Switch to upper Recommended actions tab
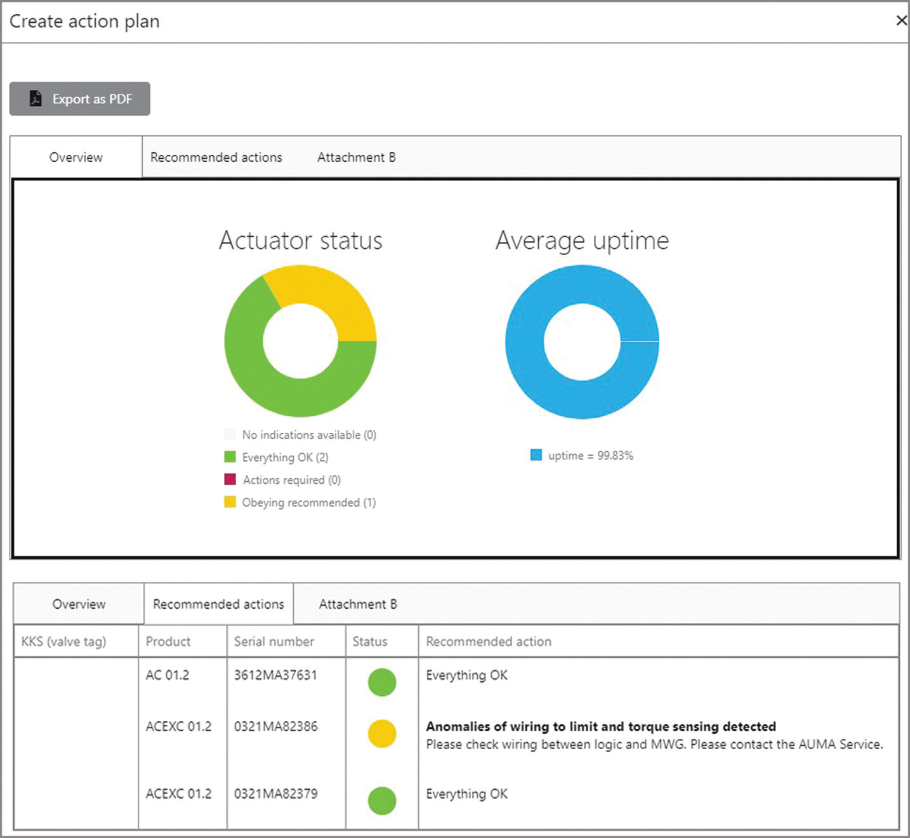The width and height of the screenshot is (910, 838). point(216,157)
